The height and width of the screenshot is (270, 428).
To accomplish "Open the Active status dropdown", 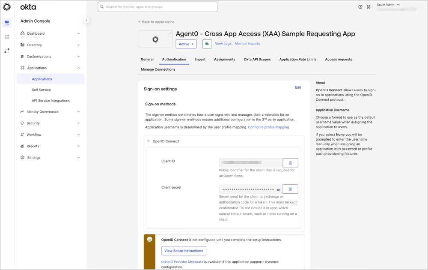I will coord(186,44).
